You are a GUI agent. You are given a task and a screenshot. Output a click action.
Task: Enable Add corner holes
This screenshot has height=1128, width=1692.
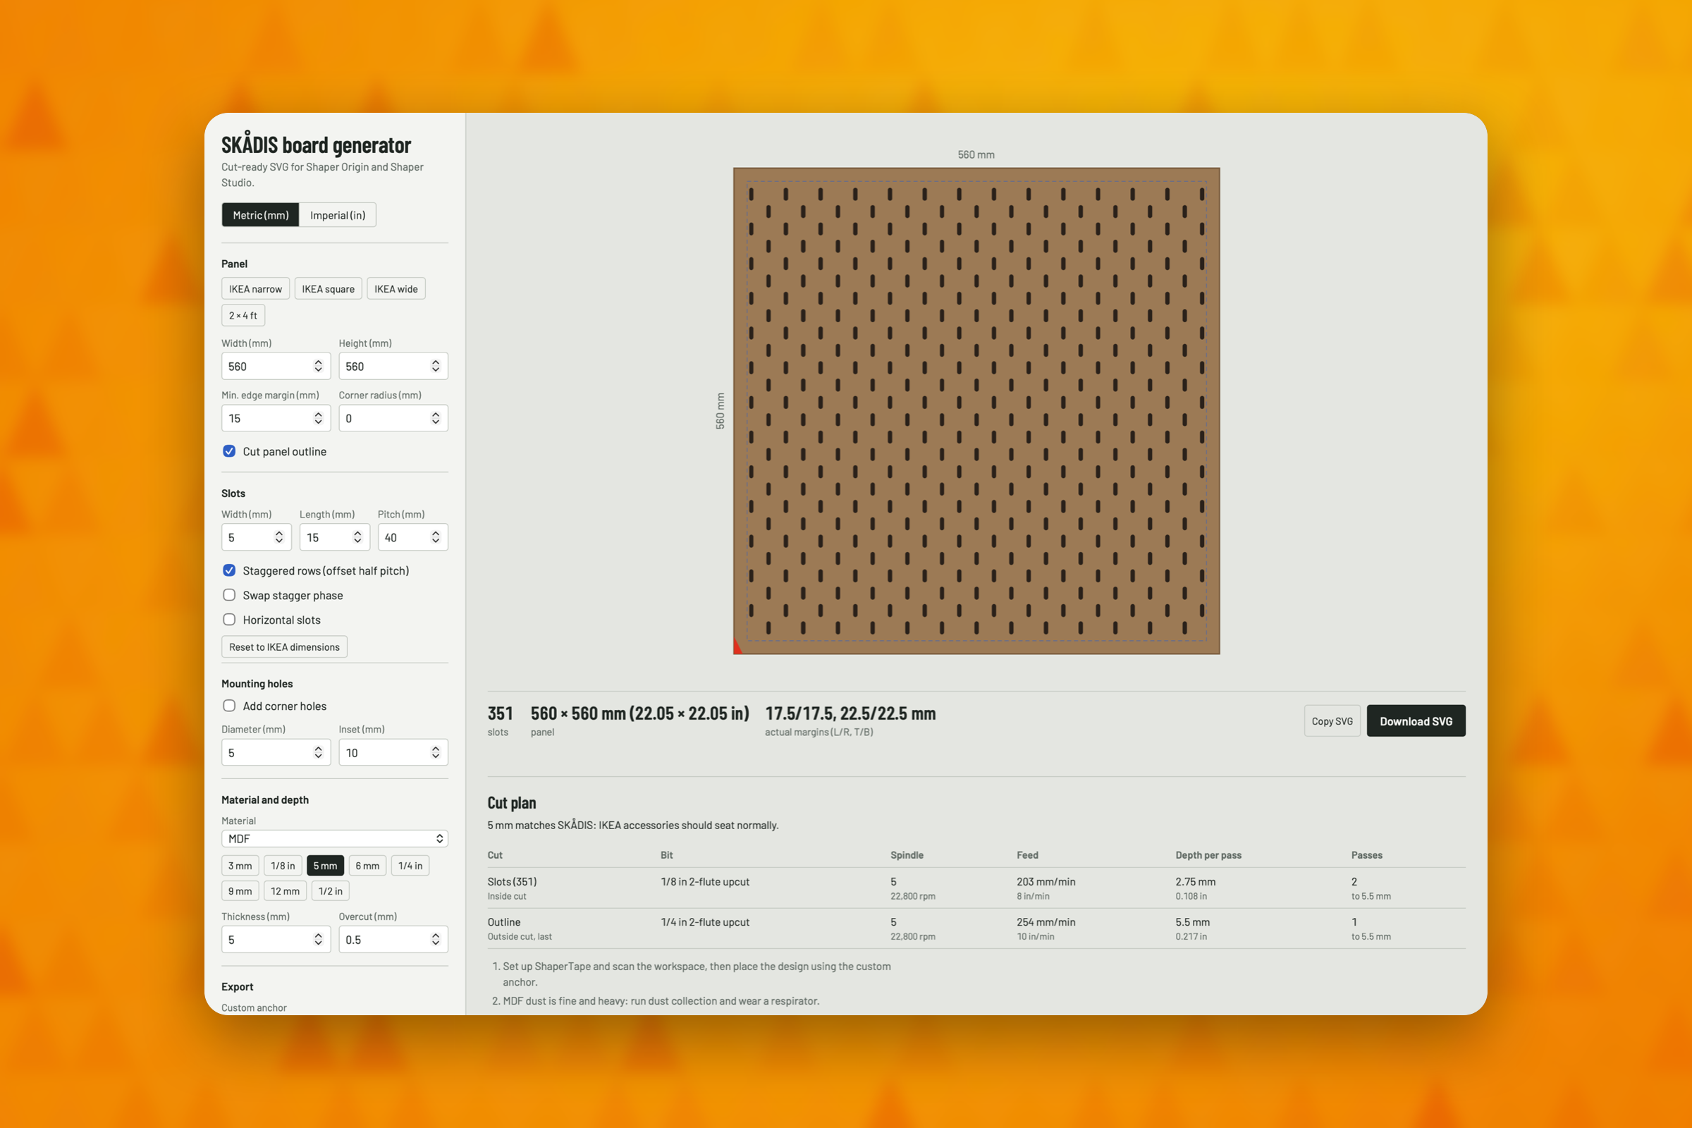(228, 706)
